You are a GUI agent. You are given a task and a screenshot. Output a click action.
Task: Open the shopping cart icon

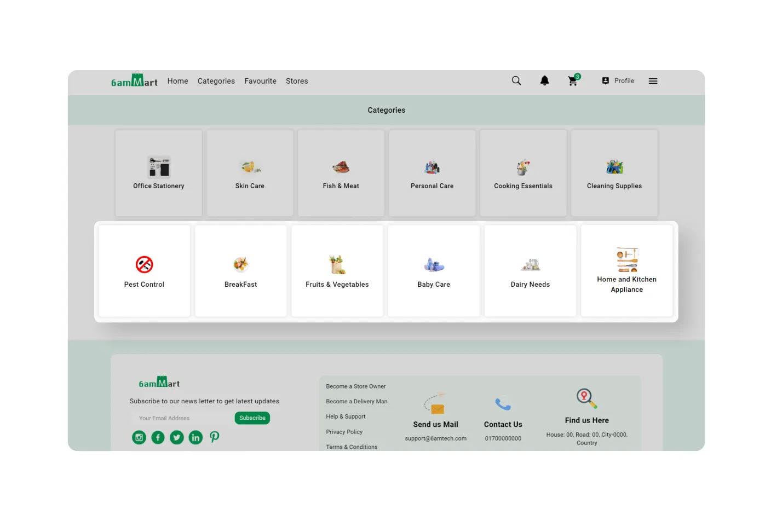[573, 81]
